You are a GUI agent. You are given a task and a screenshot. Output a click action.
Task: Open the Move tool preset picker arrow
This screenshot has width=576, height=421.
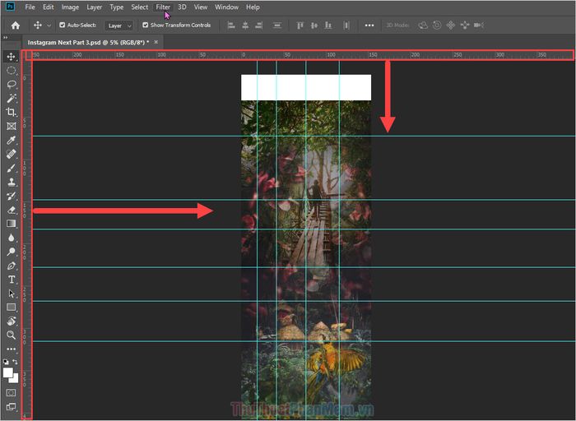click(49, 25)
